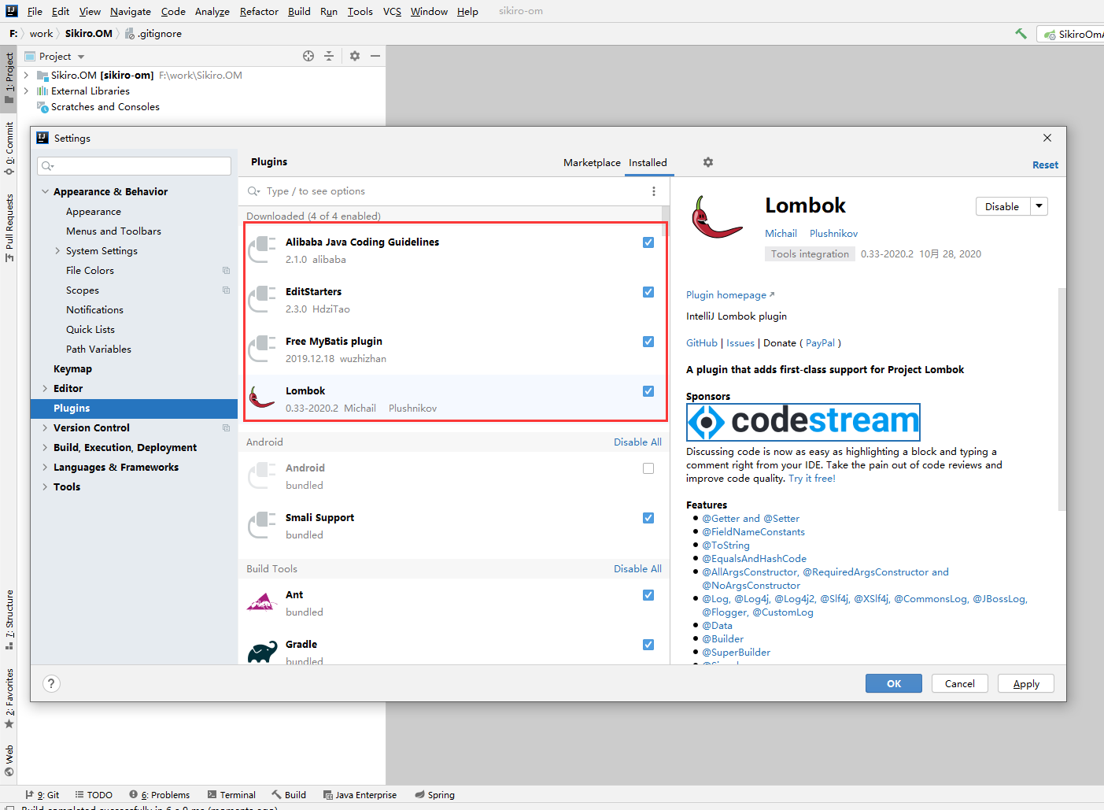Click the Reset link
This screenshot has width=1104, height=810.
[1045, 165]
